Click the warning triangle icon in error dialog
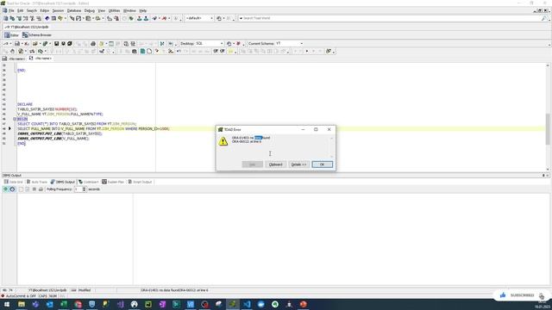The height and width of the screenshot is (310, 552). (223, 141)
